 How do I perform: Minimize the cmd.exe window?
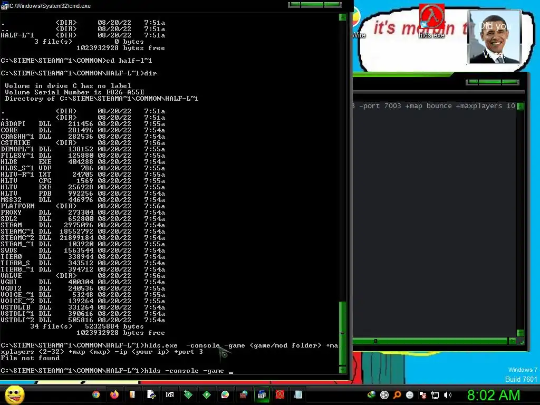(x=294, y=4)
